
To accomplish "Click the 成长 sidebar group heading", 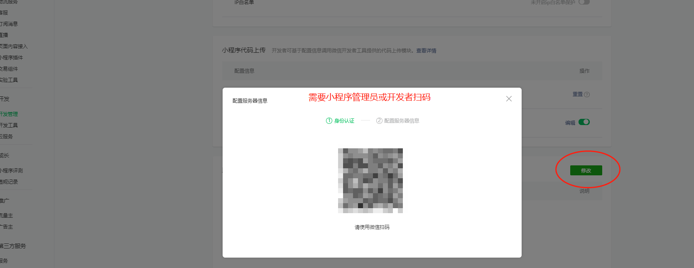I will coord(5,155).
